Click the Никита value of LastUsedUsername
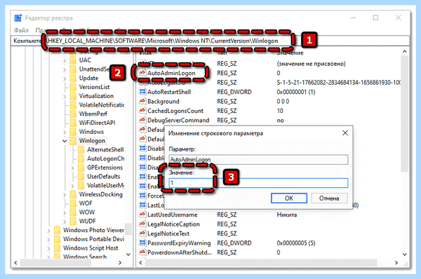421x279 pixels. tap(287, 215)
